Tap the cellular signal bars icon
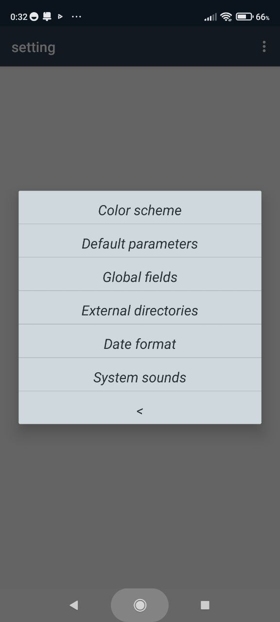Image resolution: width=280 pixels, height=622 pixels. pos(210,17)
